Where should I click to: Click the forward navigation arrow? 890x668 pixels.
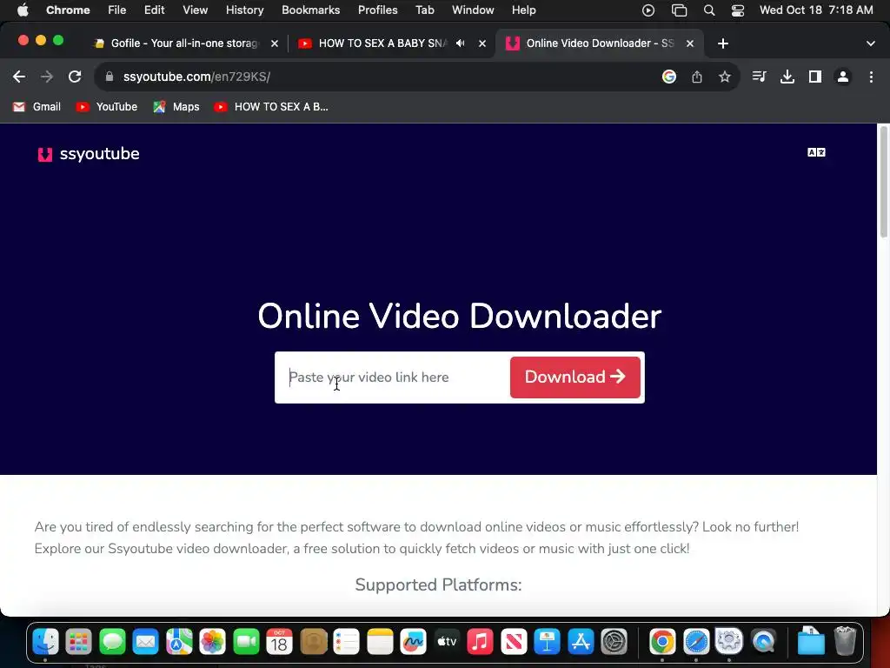[x=47, y=77]
